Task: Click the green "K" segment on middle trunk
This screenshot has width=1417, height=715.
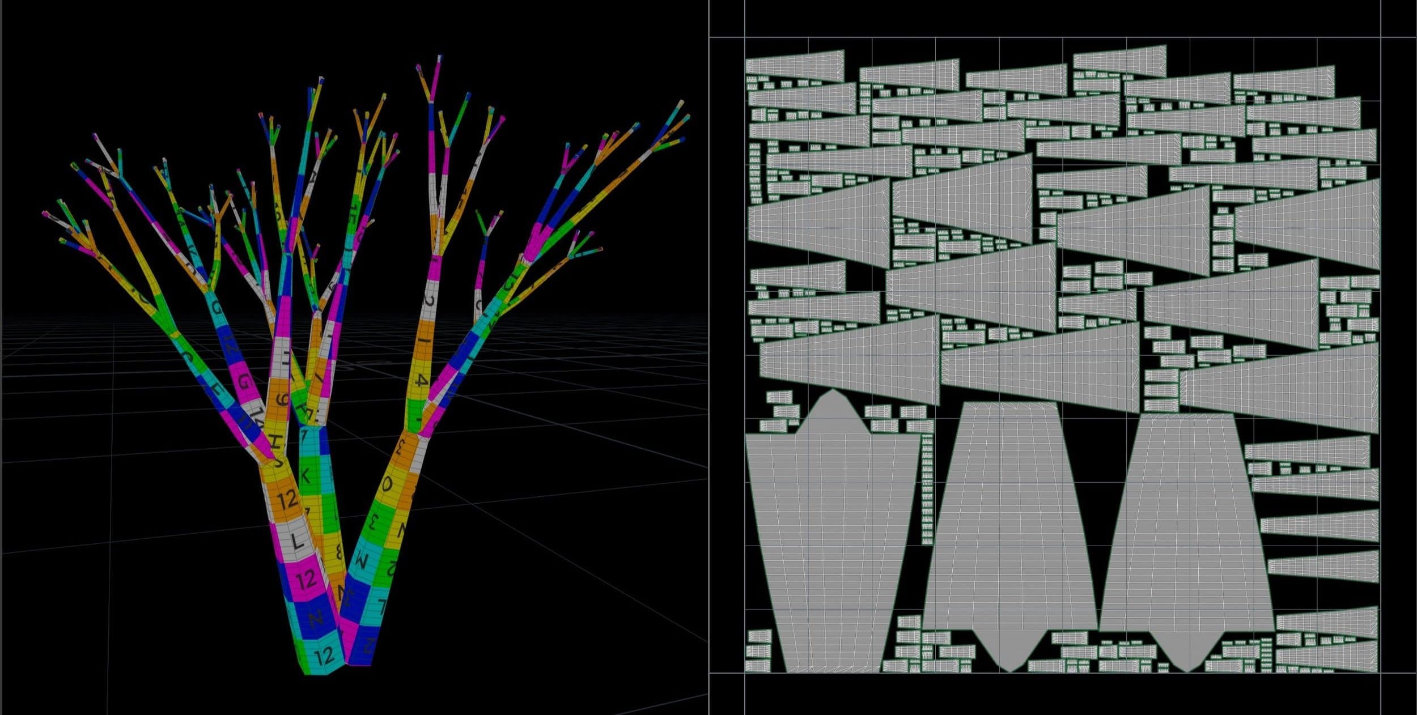Action: (306, 475)
